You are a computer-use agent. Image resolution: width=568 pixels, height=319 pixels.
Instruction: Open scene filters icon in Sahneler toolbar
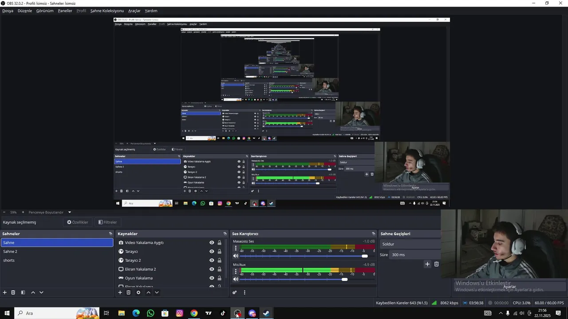23,292
